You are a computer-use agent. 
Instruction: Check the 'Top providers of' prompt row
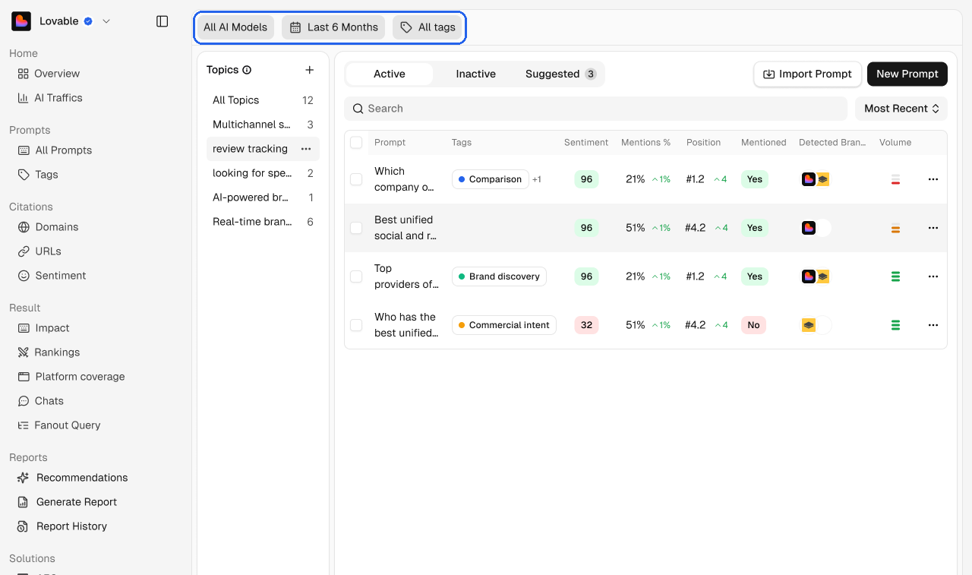[x=356, y=276]
